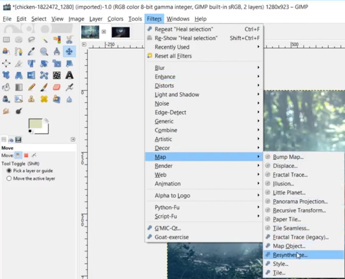
Task: Expand the Recently Used submenu
Action: pos(204,47)
